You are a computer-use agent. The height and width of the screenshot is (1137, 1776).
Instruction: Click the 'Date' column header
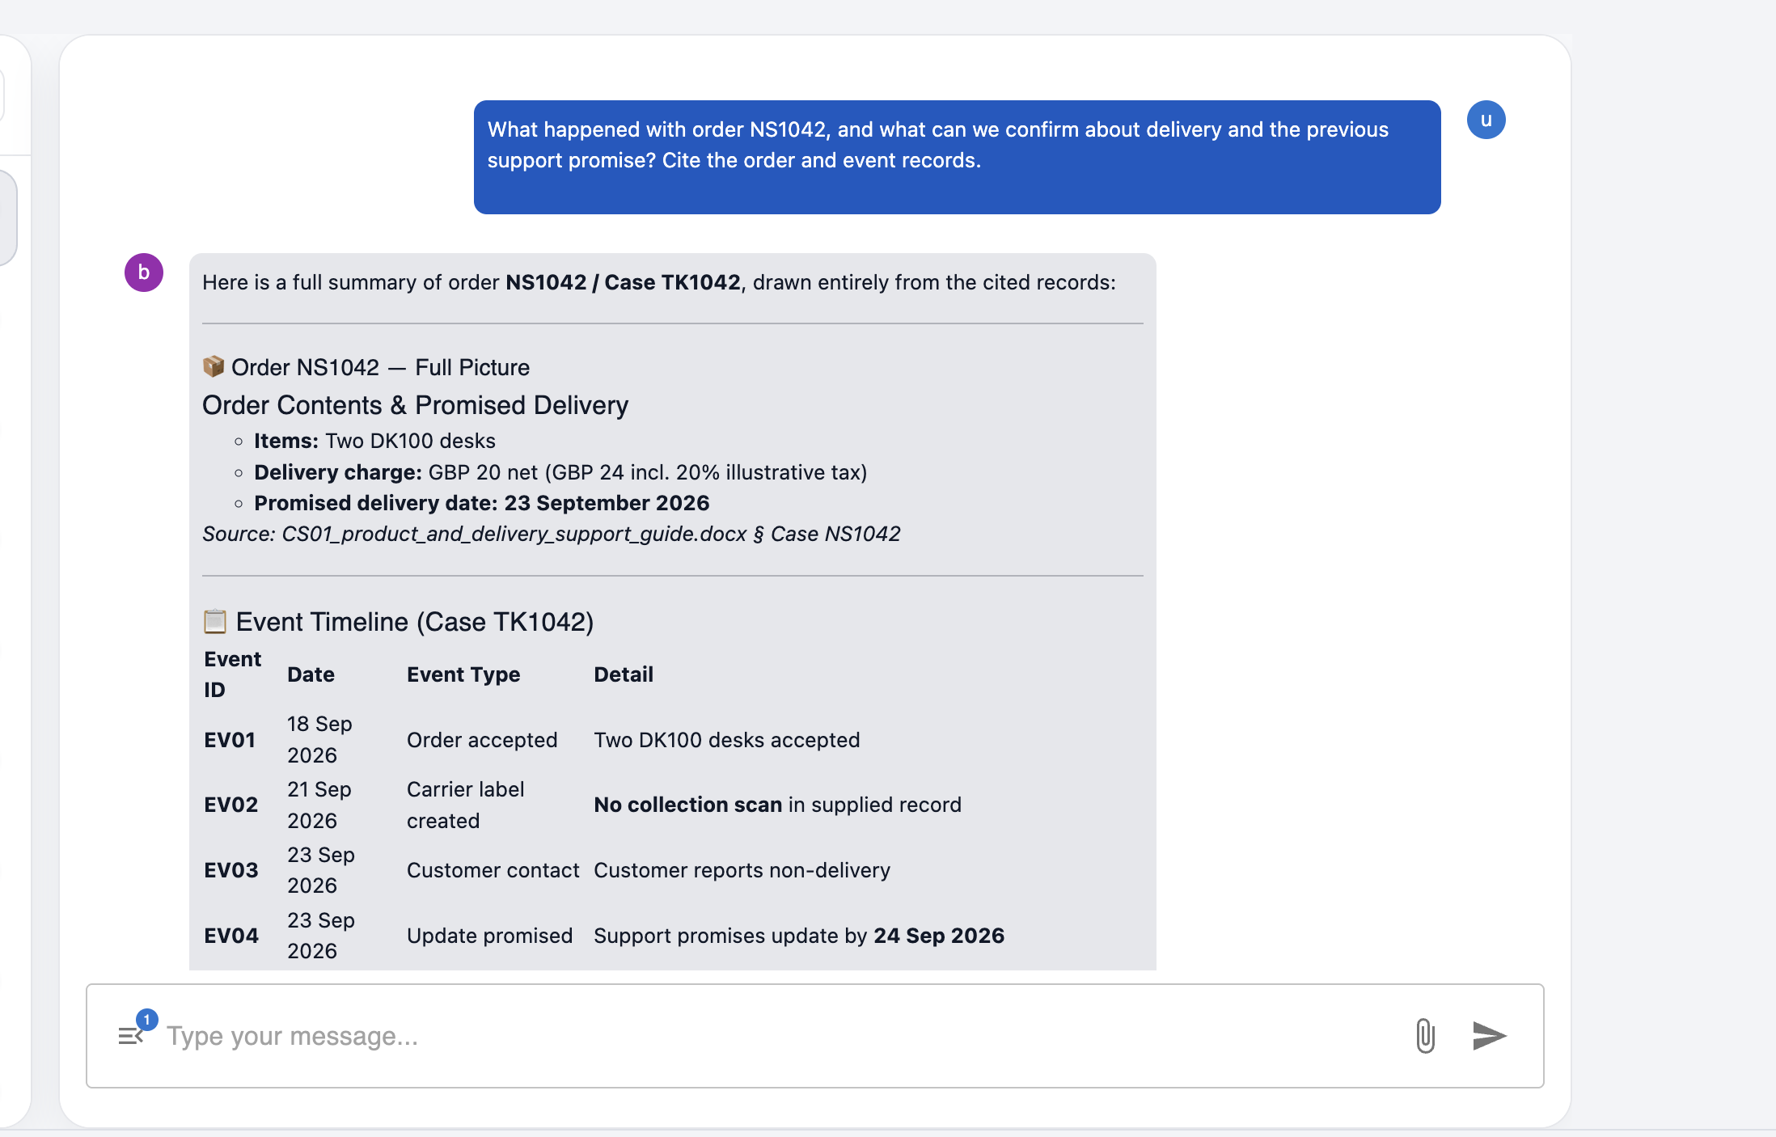pos(311,674)
